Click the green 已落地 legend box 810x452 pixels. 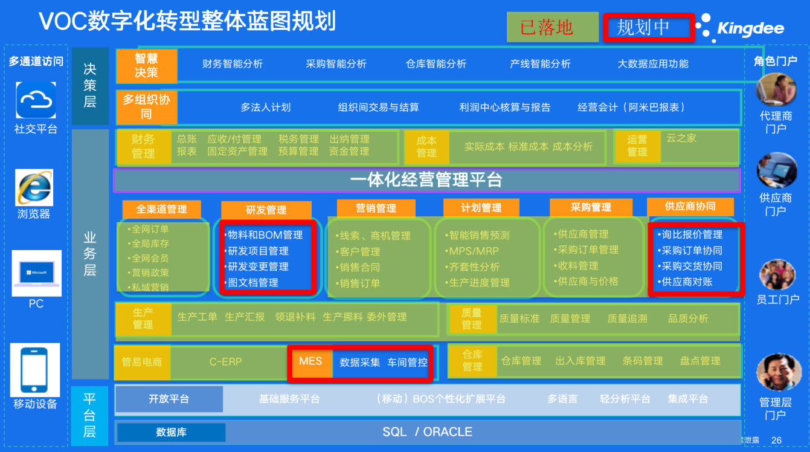(x=548, y=28)
